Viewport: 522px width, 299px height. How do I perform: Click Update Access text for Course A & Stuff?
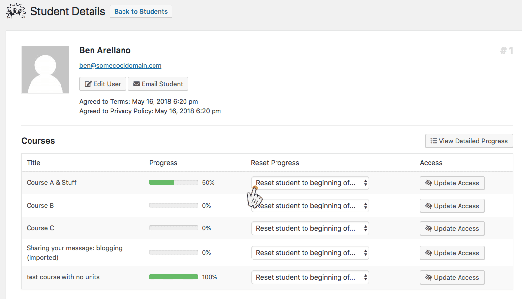(x=457, y=183)
